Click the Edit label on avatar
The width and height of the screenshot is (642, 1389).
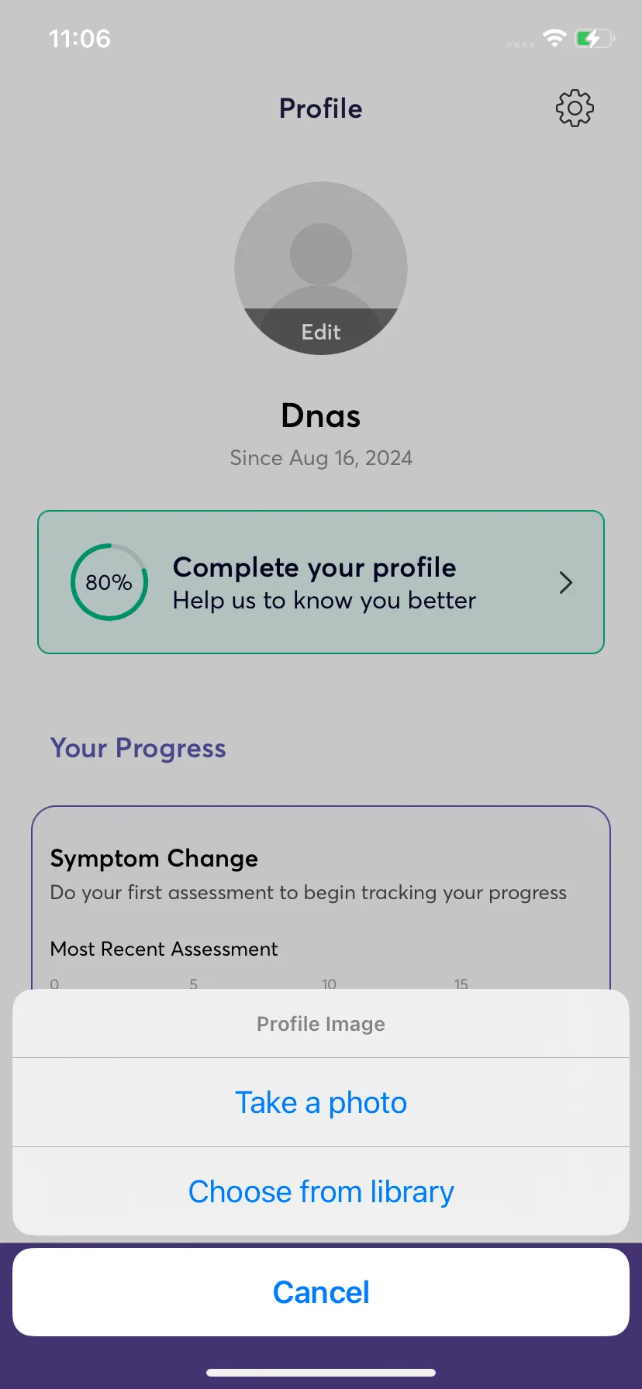click(x=321, y=332)
